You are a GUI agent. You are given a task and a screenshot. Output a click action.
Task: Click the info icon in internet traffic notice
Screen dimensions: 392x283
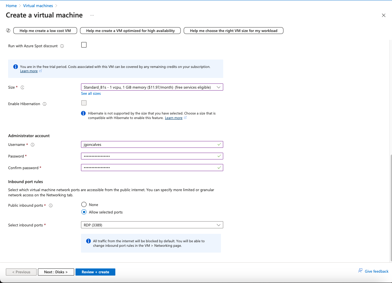88,241
